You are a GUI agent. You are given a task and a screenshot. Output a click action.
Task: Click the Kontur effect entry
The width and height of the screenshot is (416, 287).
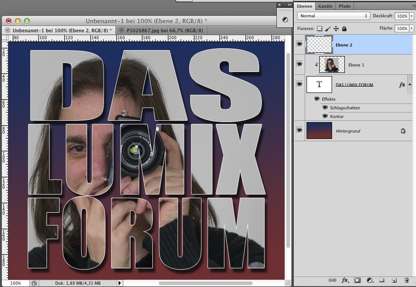pos(337,116)
